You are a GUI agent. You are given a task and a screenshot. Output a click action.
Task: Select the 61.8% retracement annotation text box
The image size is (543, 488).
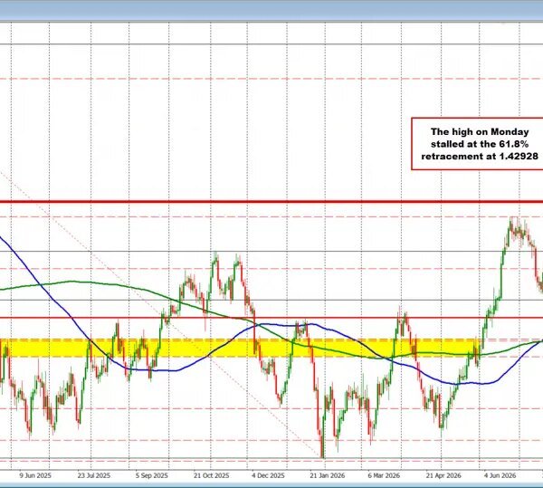pos(477,144)
